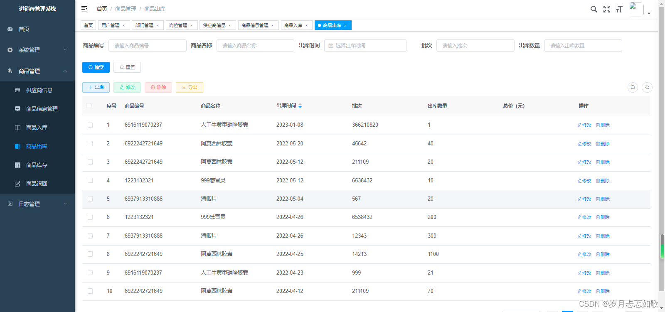The image size is (665, 312).
Task: Check the row 3 checkbox dated 2022-05-12 batch 211109
Action: click(x=90, y=162)
